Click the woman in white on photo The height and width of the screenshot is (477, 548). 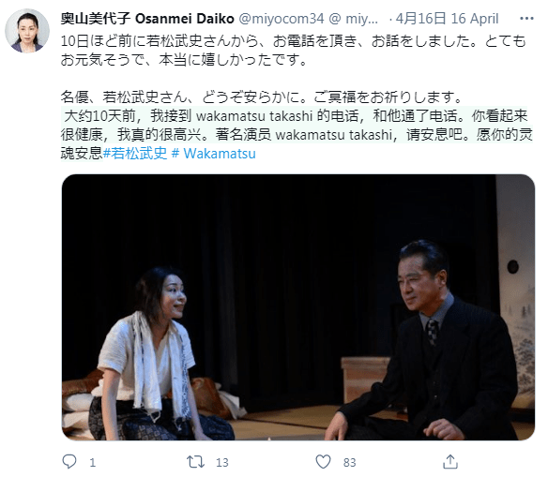coord(154,354)
